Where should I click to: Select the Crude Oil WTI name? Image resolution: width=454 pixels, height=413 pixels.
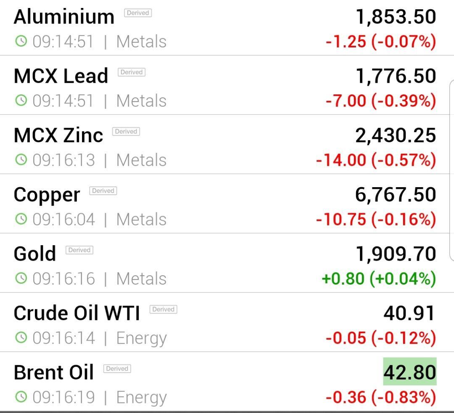click(x=77, y=313)
